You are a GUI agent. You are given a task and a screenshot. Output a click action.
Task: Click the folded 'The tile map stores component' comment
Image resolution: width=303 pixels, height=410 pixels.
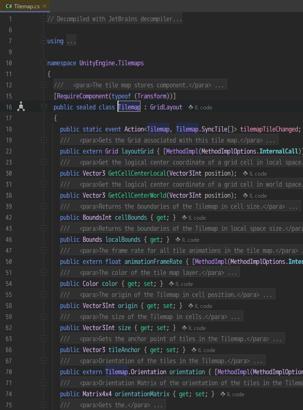140,85
